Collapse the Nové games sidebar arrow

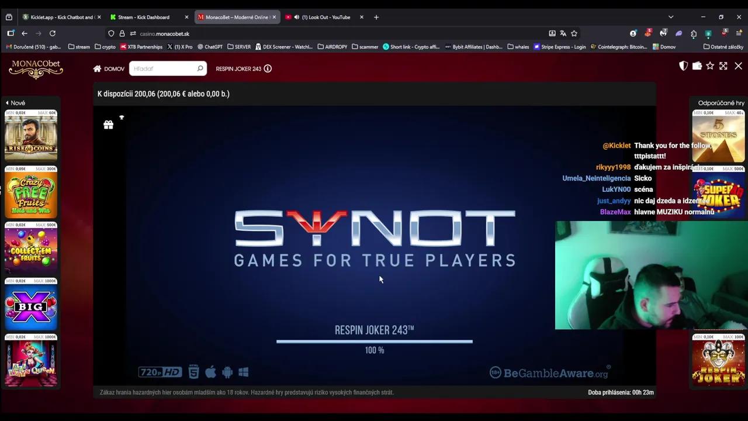tap(7, 103)
